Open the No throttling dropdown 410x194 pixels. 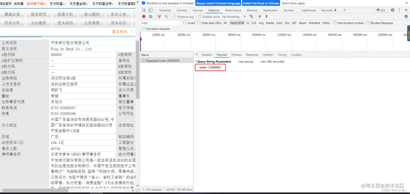(234, 17)
